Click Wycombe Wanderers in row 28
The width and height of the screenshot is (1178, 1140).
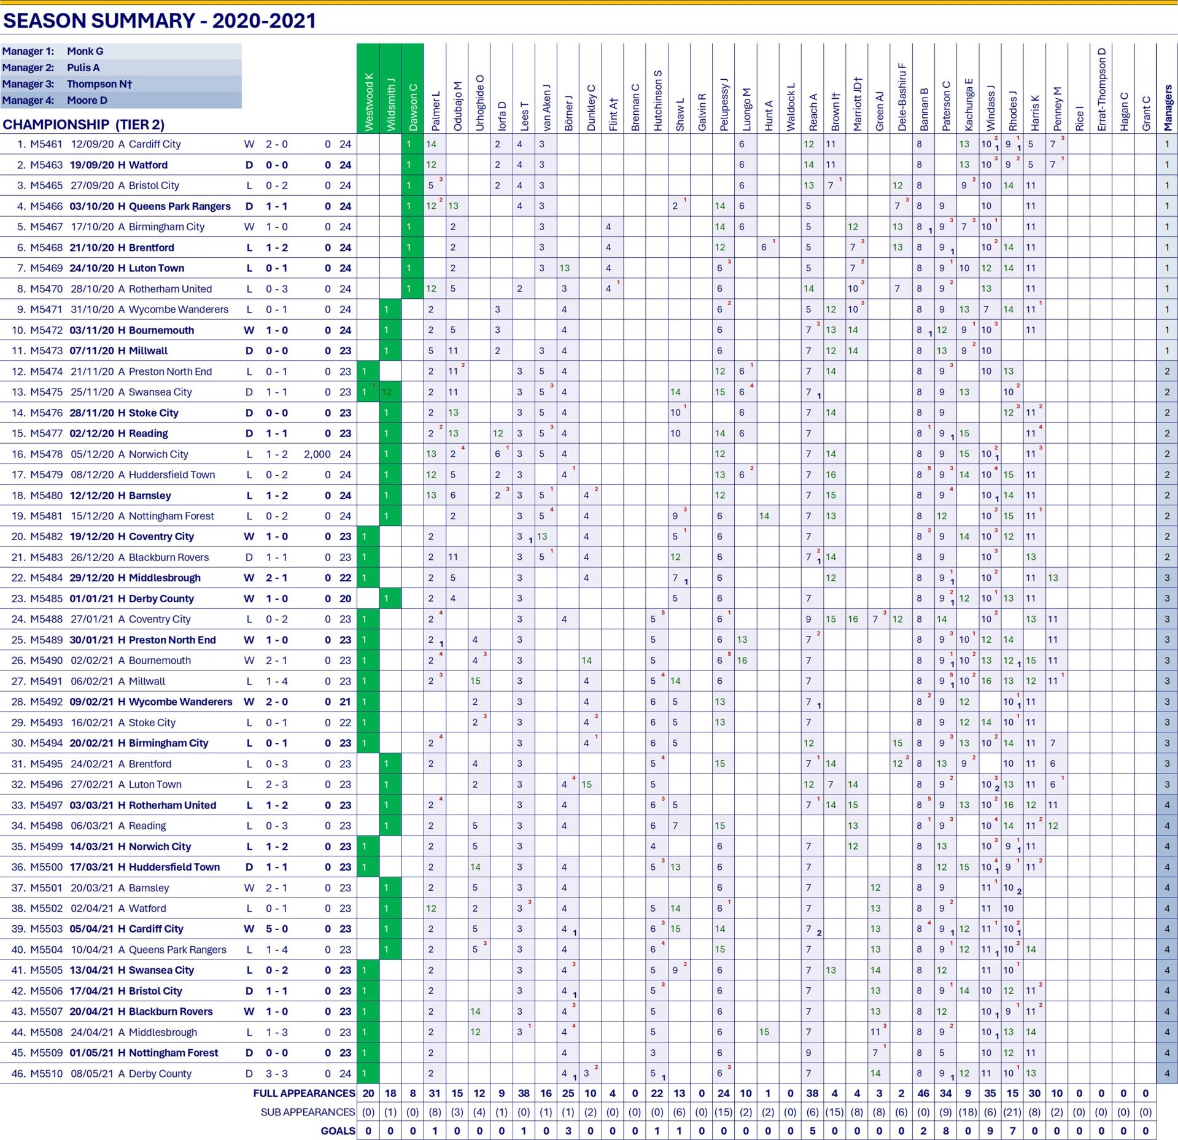(x=180, y=702)
